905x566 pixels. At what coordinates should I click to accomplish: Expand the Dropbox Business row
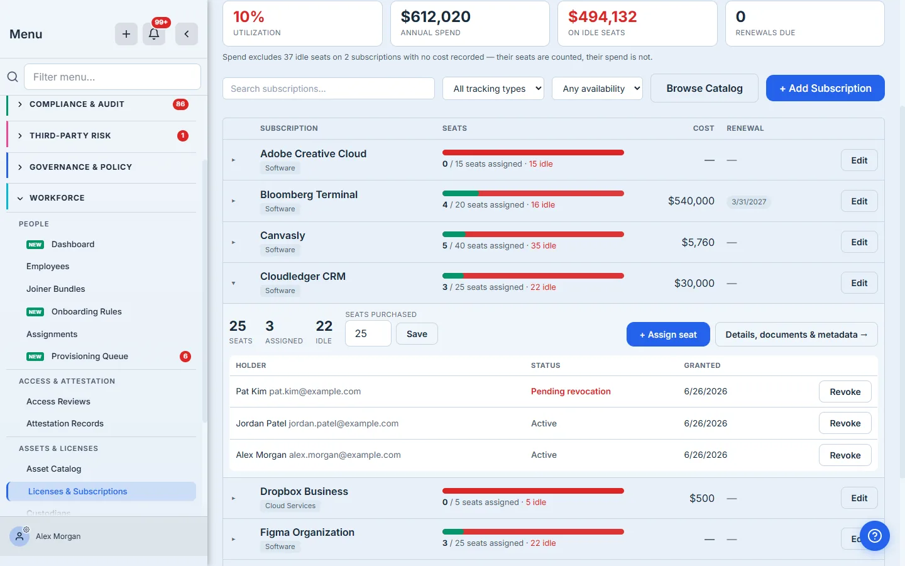233,499
